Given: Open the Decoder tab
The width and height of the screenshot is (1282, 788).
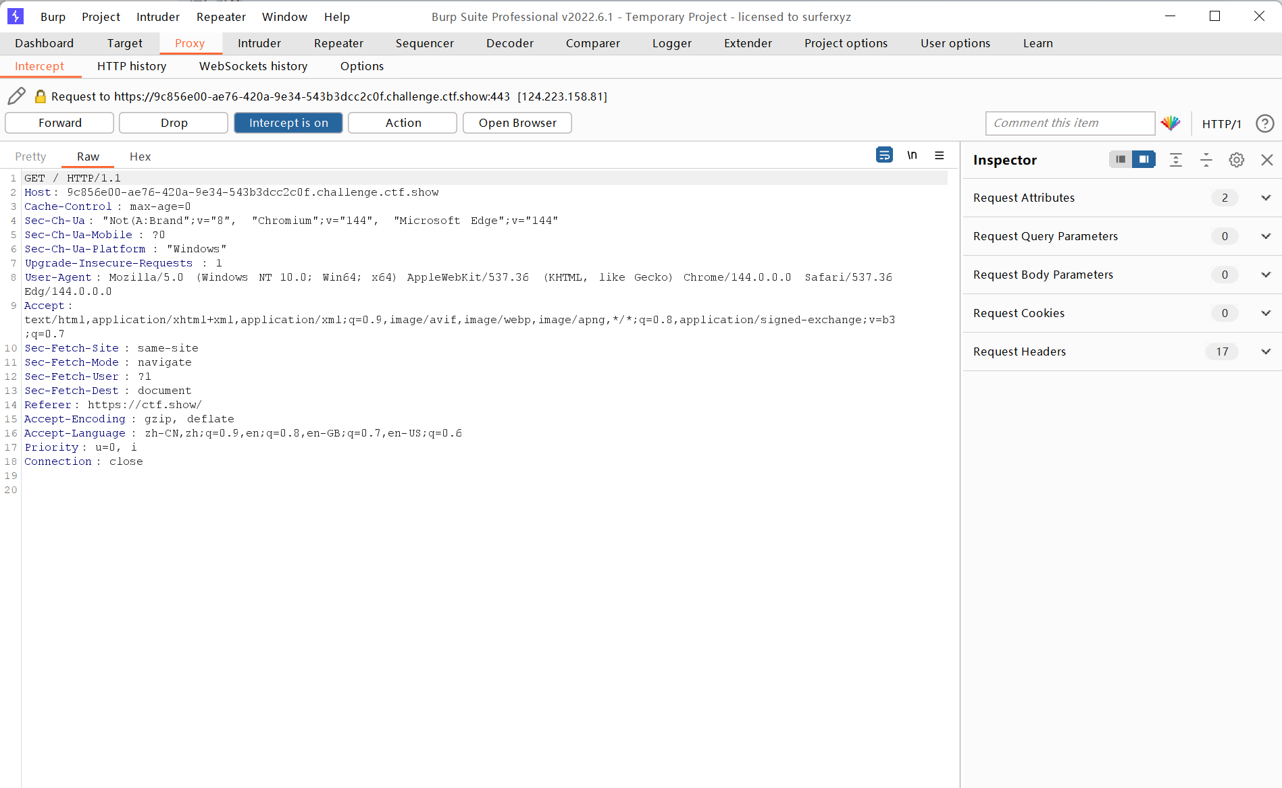Looking at the screenshot, I should click(510, 43).
